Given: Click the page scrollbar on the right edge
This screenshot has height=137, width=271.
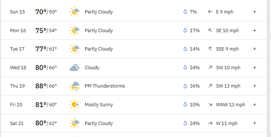Looking at the screenshot, I should [269, 68].
